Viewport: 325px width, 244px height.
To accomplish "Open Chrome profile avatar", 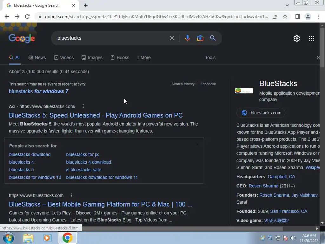I will [x=308, y=17].
